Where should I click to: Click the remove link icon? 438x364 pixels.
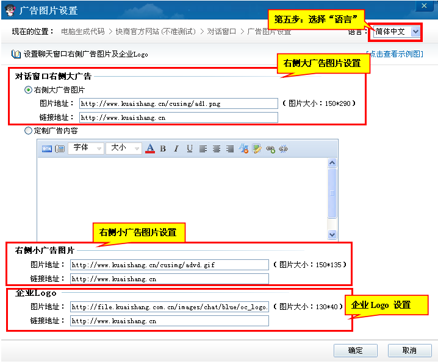pyautogui.click(x=284, y=149)
